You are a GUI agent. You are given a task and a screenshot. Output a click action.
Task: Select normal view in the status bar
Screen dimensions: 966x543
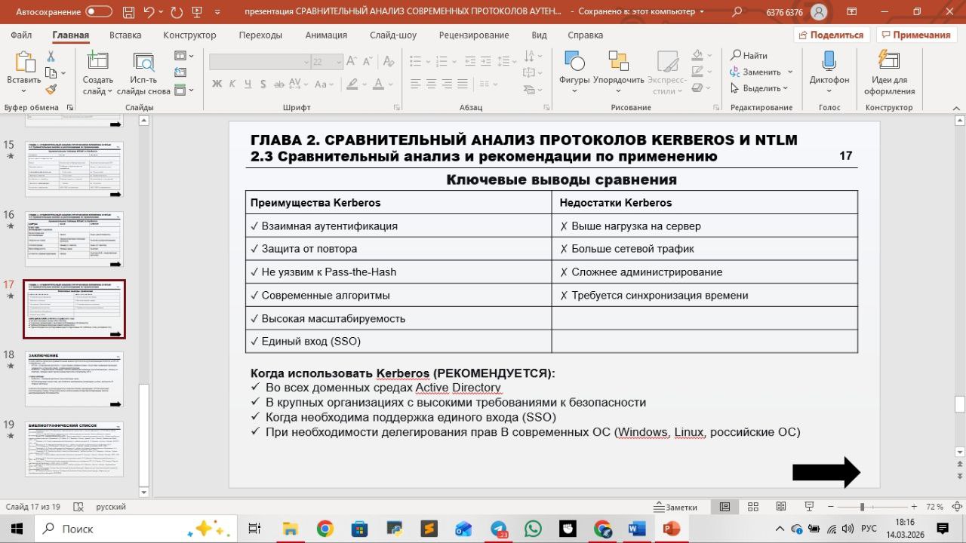(x=724, y=507)
